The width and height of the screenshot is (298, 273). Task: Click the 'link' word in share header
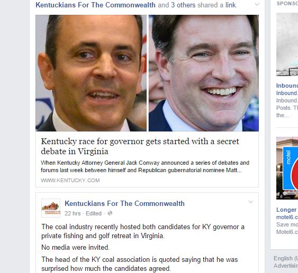[231, 5]
